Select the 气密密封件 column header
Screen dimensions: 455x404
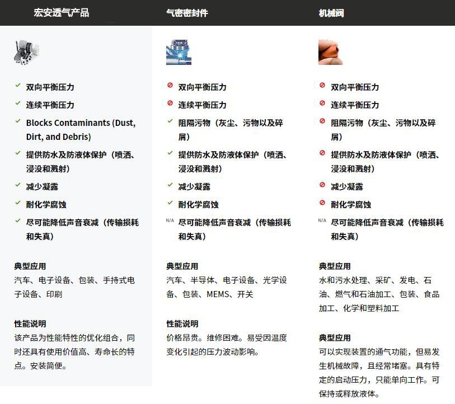(187, 13)
